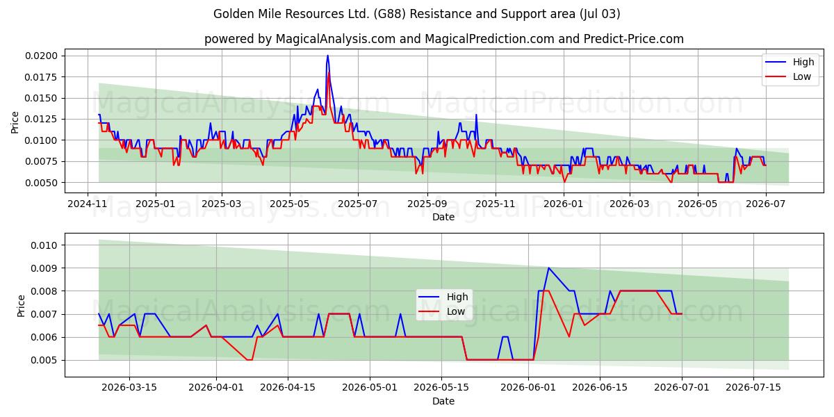Click the 0.006 tick on bottom chart

pyautogui.click(x=45, y=337)
